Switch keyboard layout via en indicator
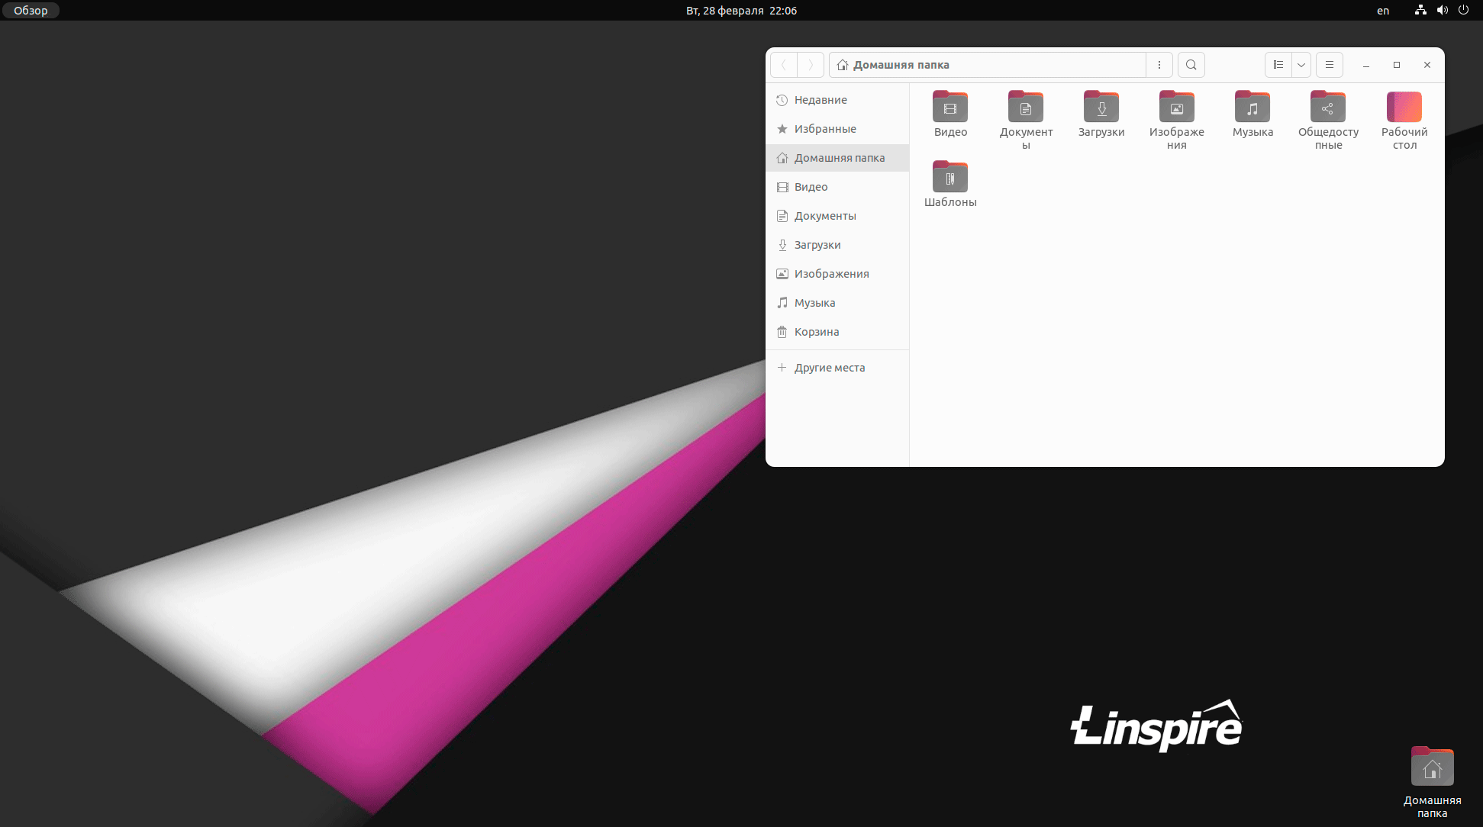This screenshot has height=827, width=1483. coord(1382,11)
